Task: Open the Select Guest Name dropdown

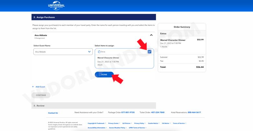Action: click(x=63, y=52)
